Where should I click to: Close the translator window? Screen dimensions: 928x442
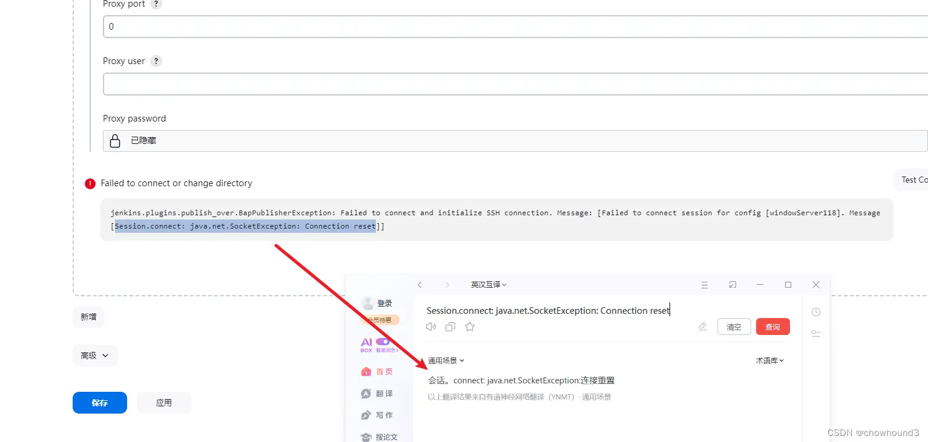[816, 285]
